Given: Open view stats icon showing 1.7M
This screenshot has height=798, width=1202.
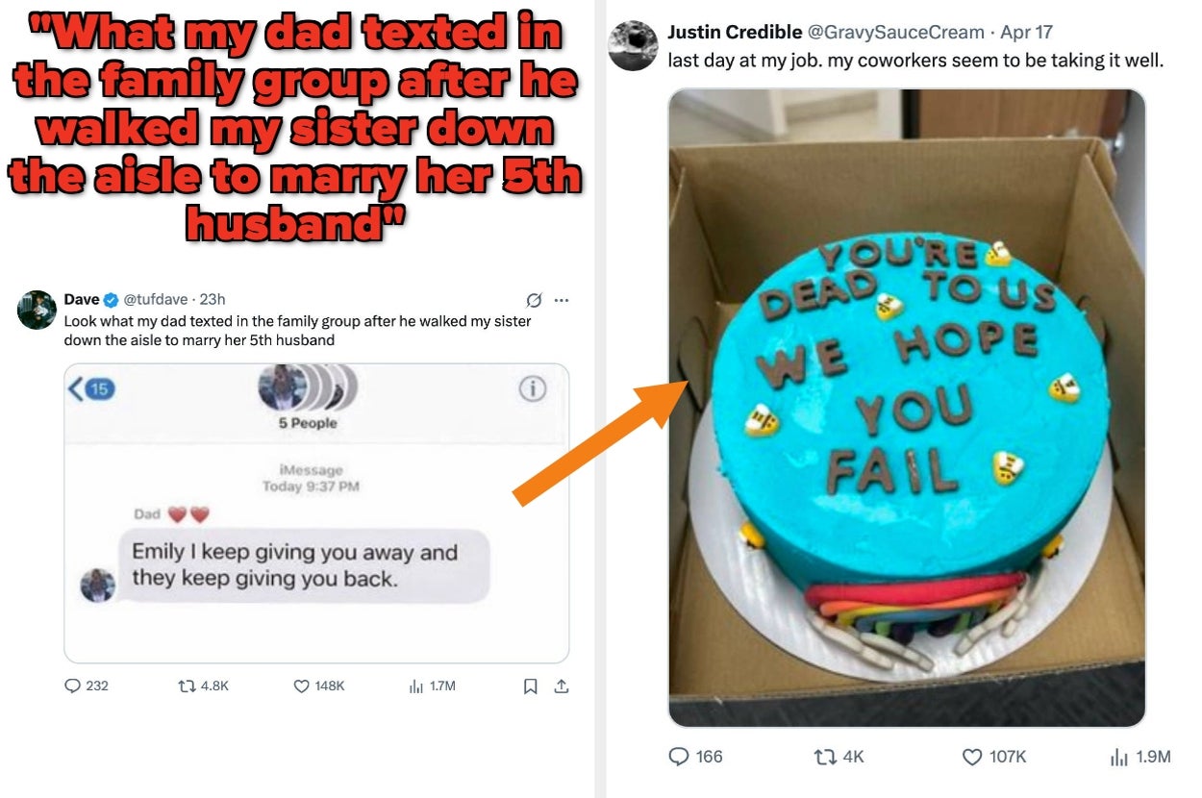Looking at the screenshot, I should 416,686.
